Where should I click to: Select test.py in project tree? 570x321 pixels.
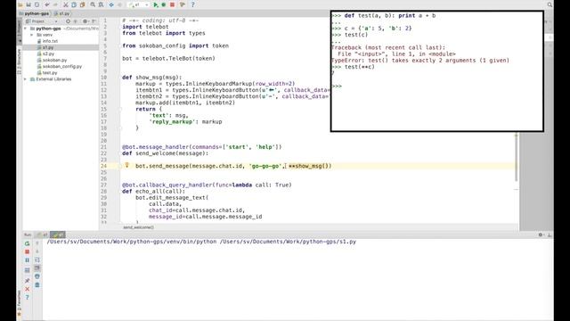tap(50, 73)
